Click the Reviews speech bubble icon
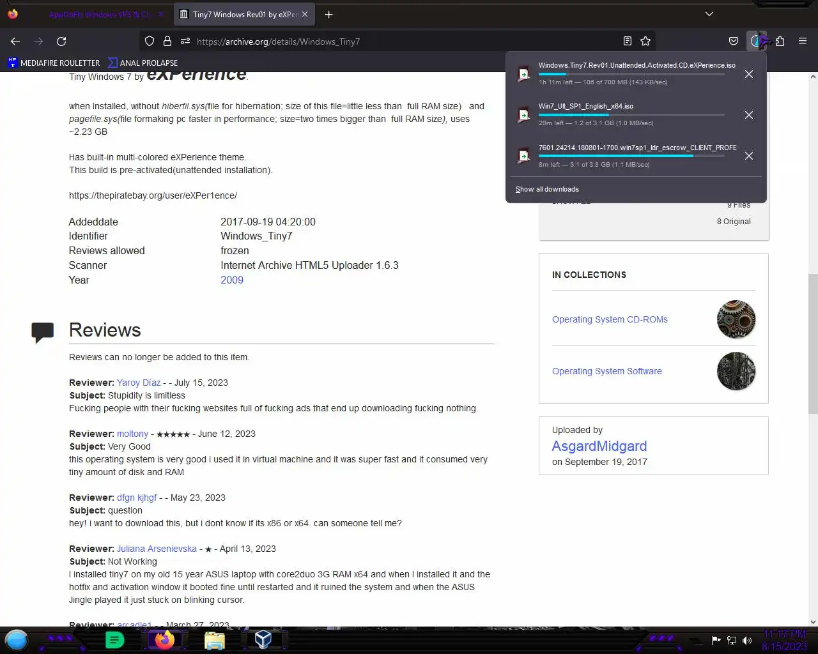The height and width of the screenshot is (654, 818). [43, 332]
